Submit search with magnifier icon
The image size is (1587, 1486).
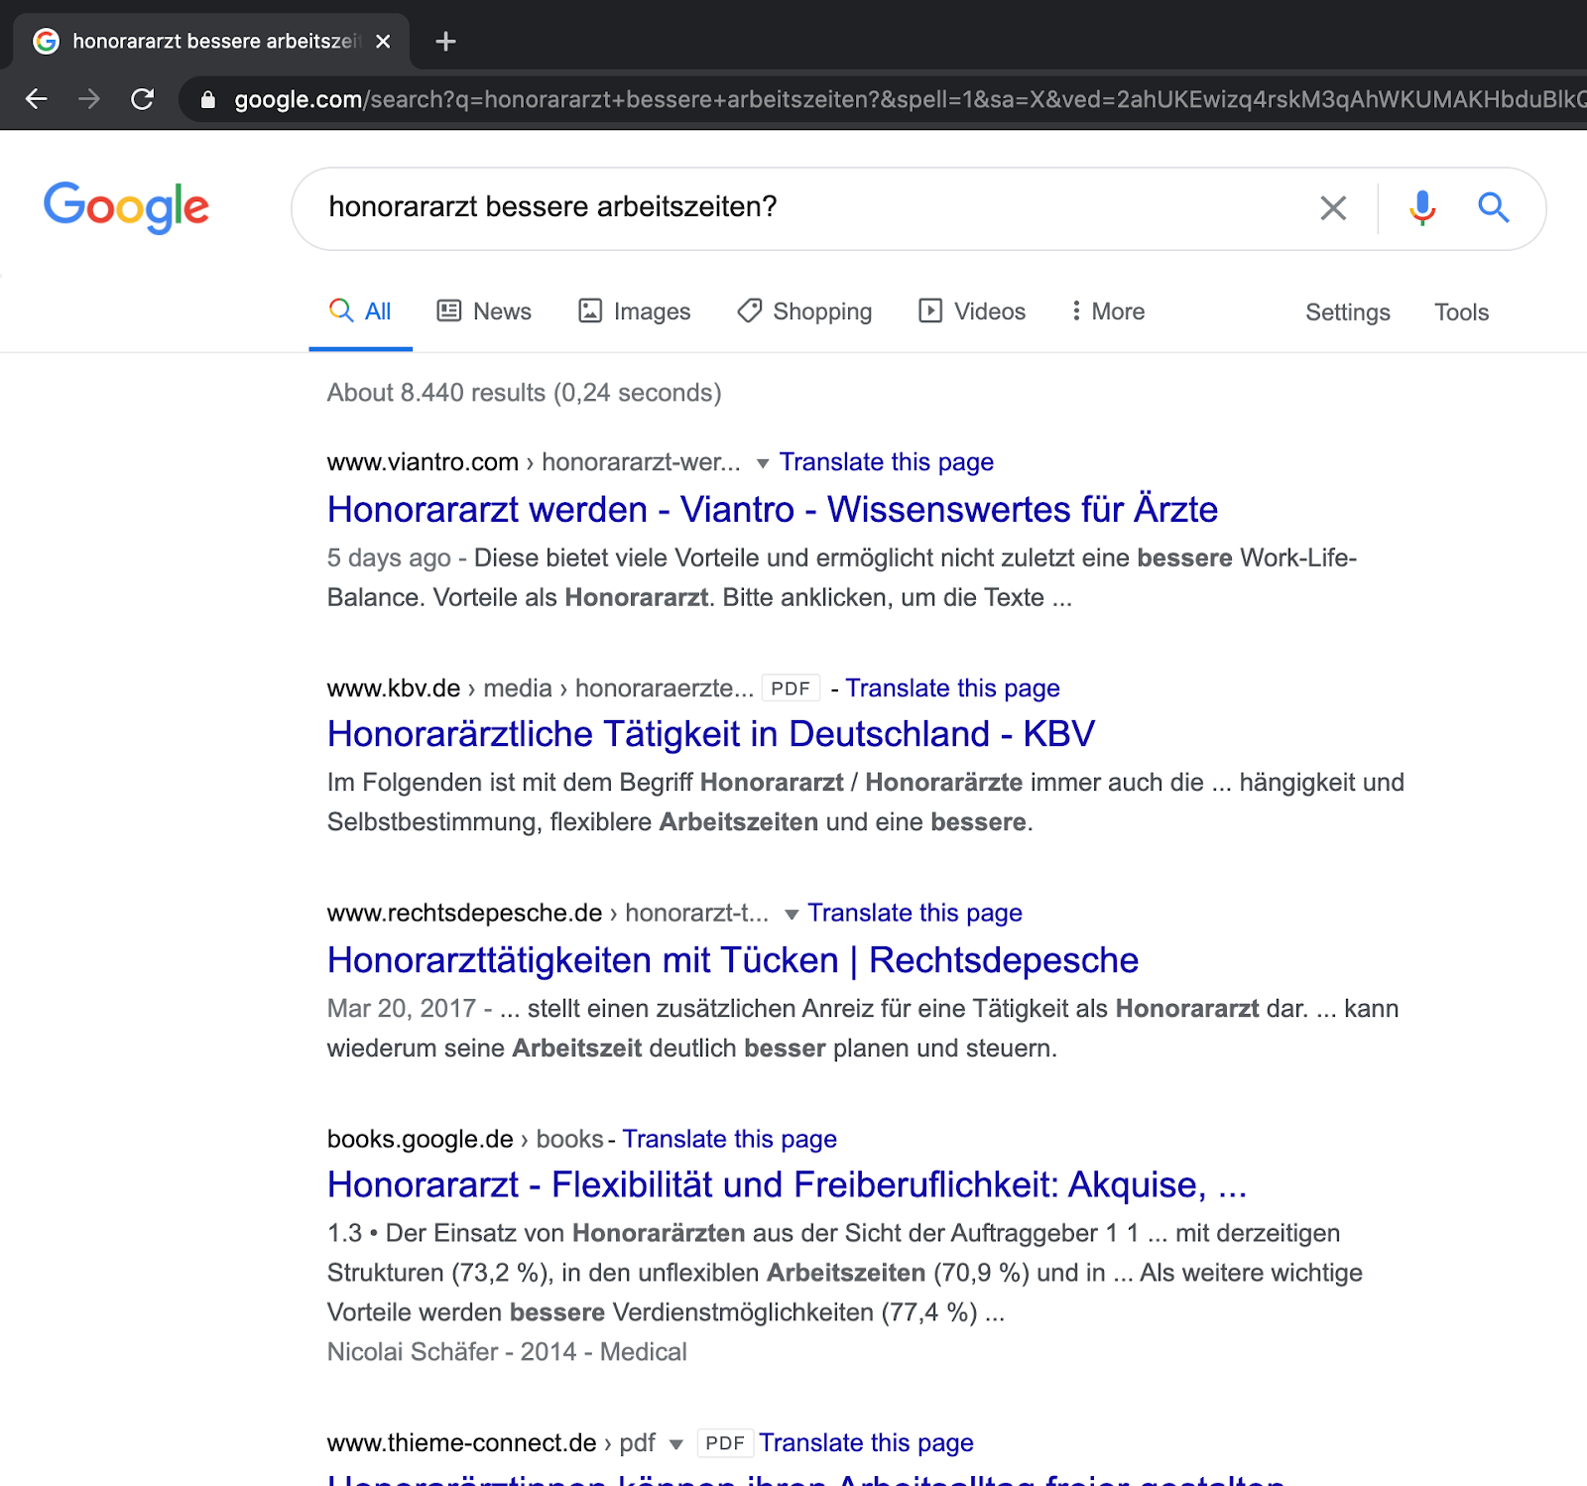click(x=1494, y=207)
